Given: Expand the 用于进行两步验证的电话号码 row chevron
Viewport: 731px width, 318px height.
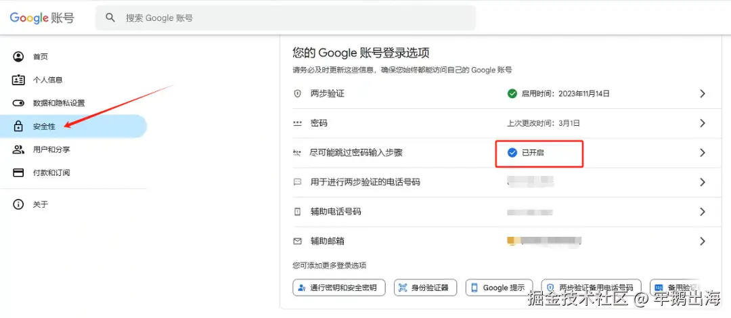Looking at the screenshot, I should click(703, 182).
